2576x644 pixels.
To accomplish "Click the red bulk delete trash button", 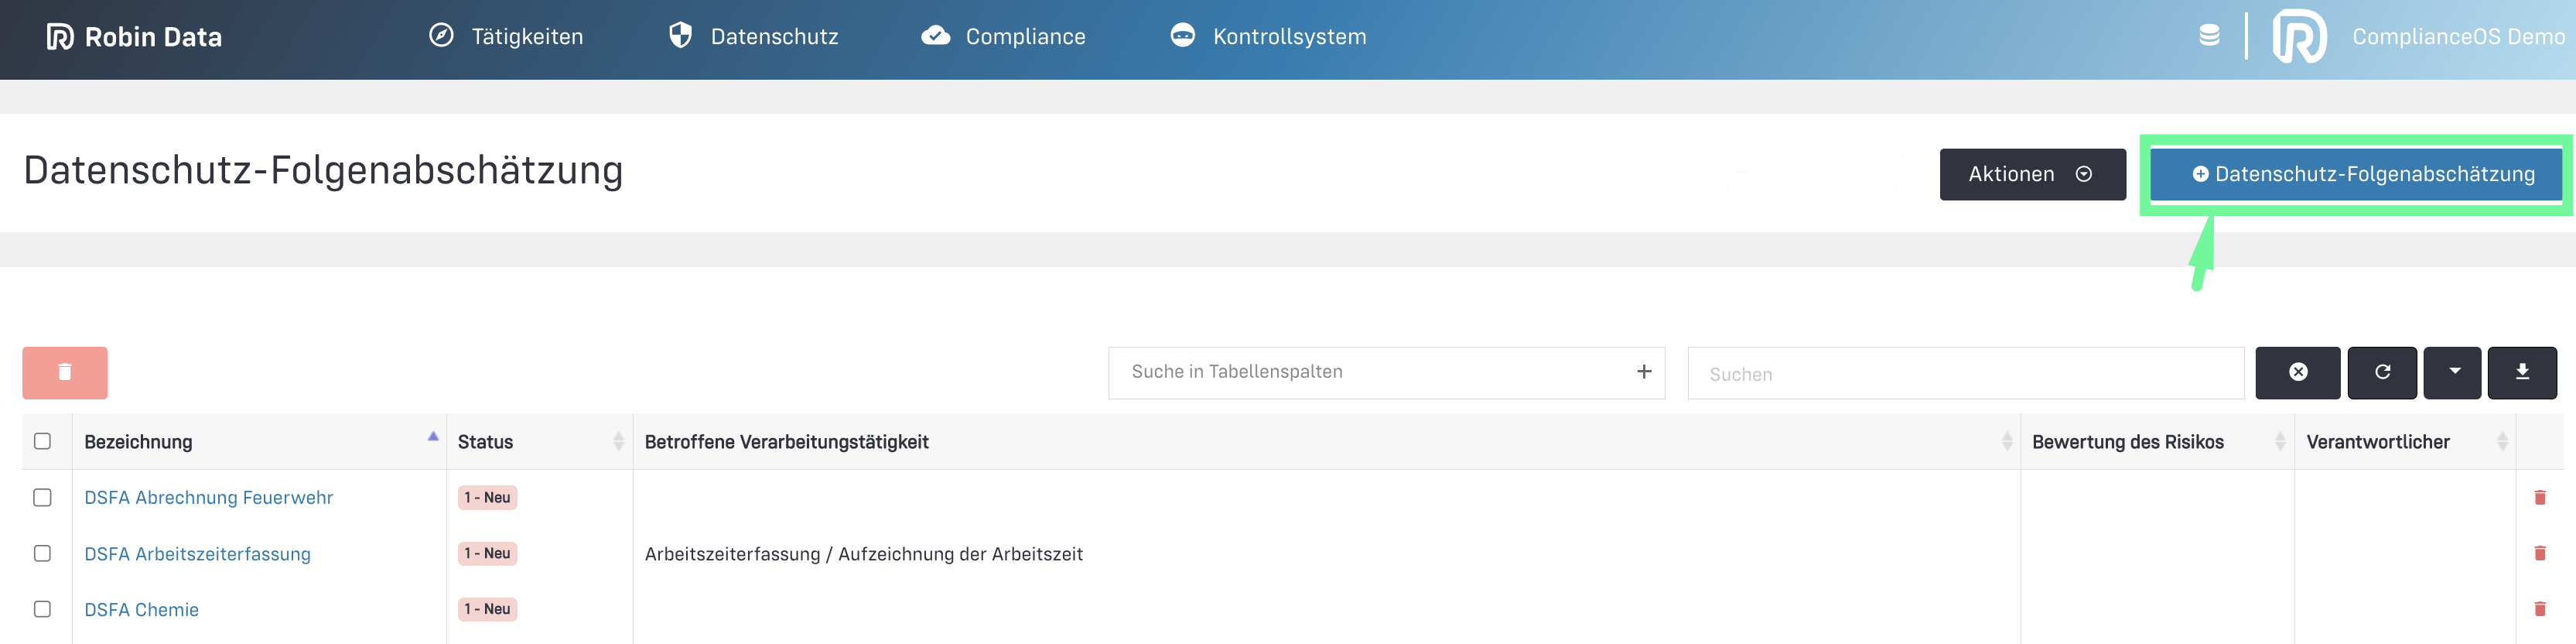I will 64,372.
